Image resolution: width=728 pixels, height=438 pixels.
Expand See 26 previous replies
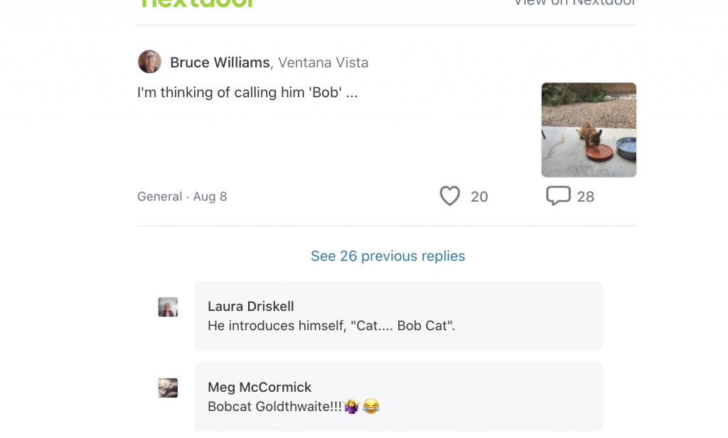pyautogui.click(x=387, y=256)
